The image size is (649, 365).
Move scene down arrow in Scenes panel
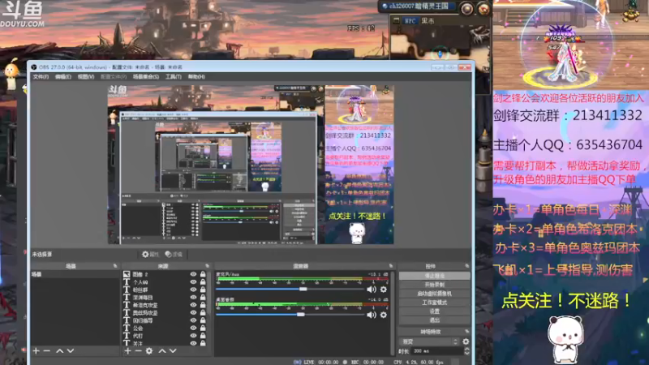(x=71, y=351)
